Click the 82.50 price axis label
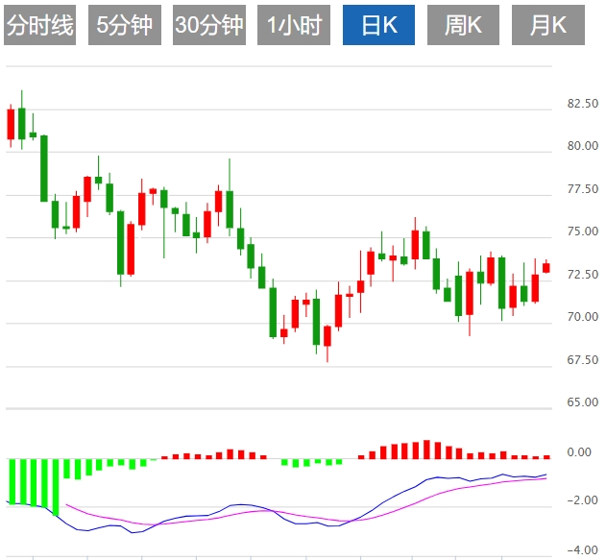 583,104
